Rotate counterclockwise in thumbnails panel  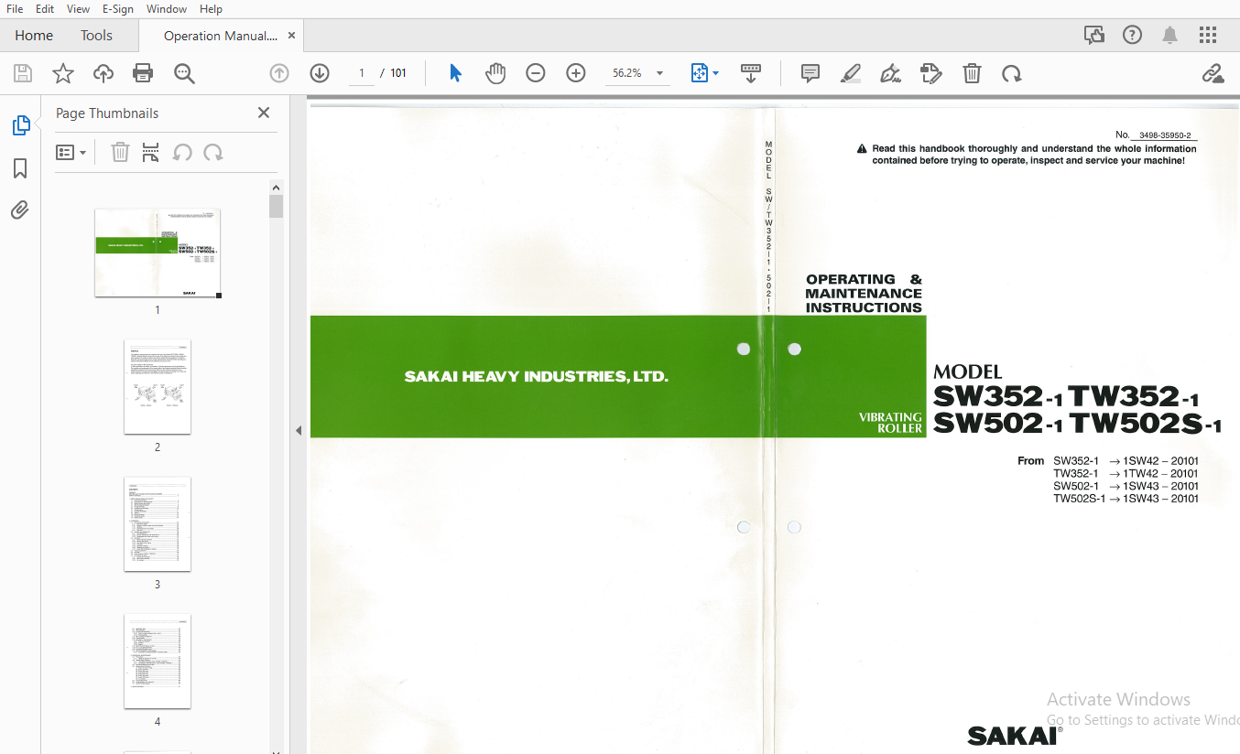pyautogui.click(x=182, y=153)
